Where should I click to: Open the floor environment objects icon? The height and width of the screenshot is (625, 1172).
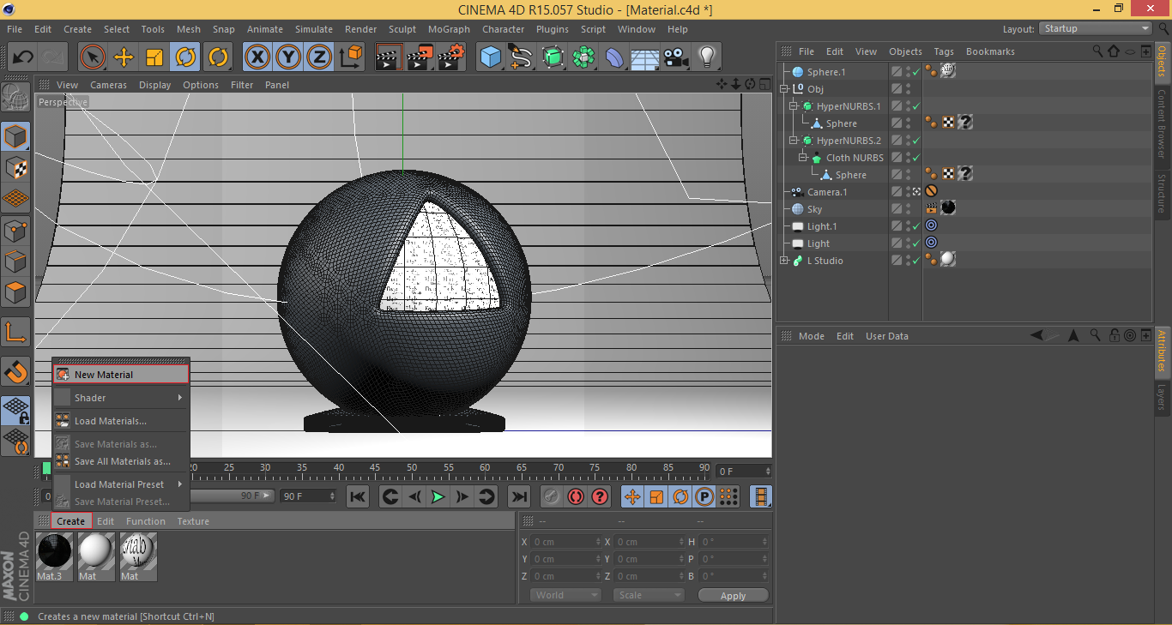coord(645,57)
